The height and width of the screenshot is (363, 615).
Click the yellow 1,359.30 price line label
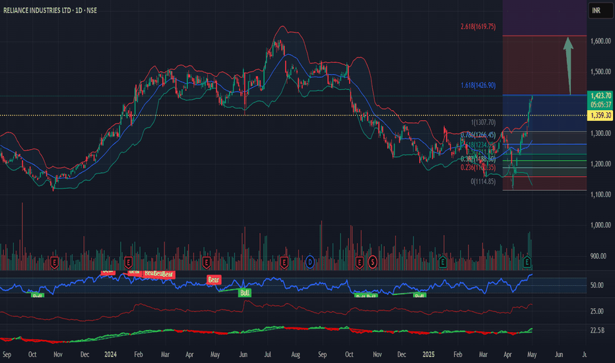click(601, 115)
